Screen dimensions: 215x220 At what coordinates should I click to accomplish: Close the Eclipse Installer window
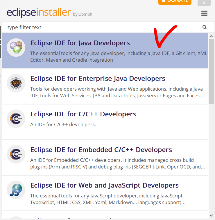(204, 3)
